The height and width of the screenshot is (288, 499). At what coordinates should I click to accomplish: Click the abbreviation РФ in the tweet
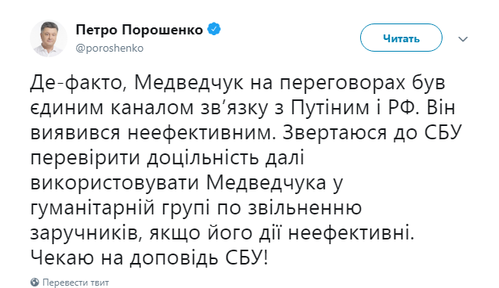click(402, 108)
